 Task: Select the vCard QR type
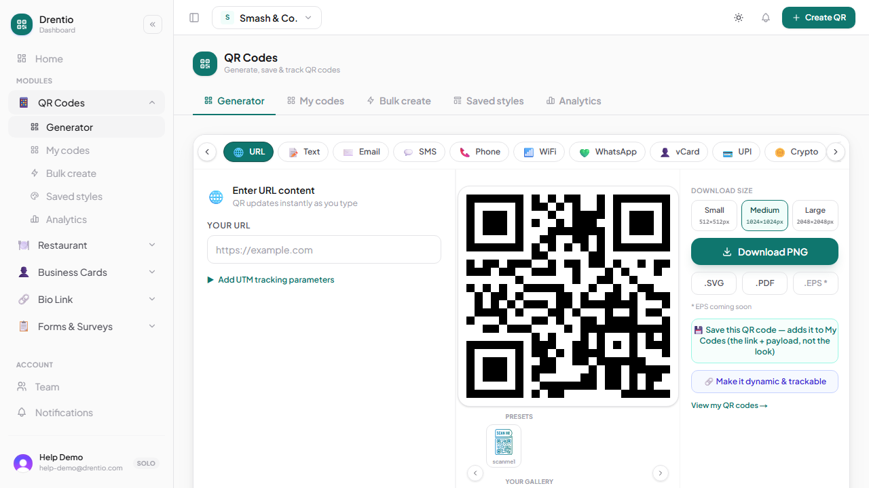tap(680, 152)
